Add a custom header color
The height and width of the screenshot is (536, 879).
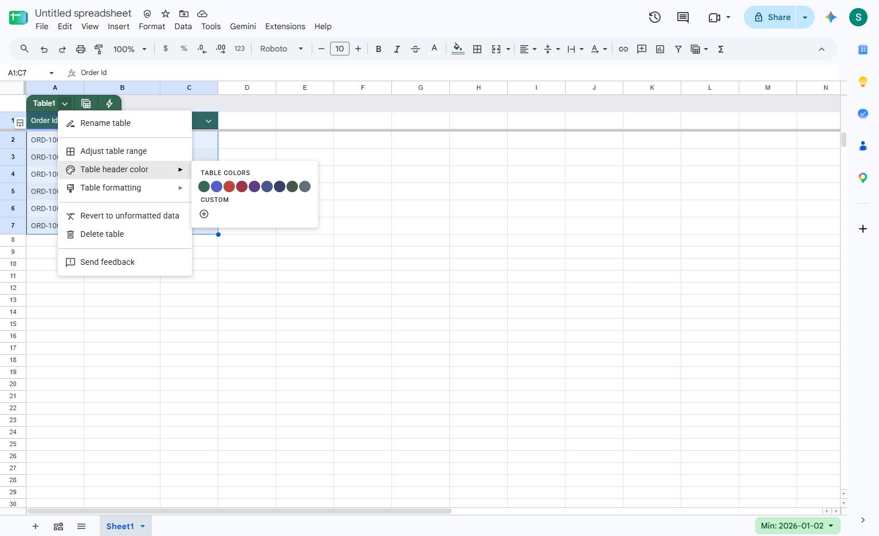(204, 214)
